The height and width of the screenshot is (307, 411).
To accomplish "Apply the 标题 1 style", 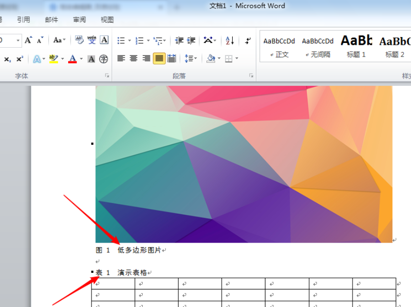I will 356,47.
